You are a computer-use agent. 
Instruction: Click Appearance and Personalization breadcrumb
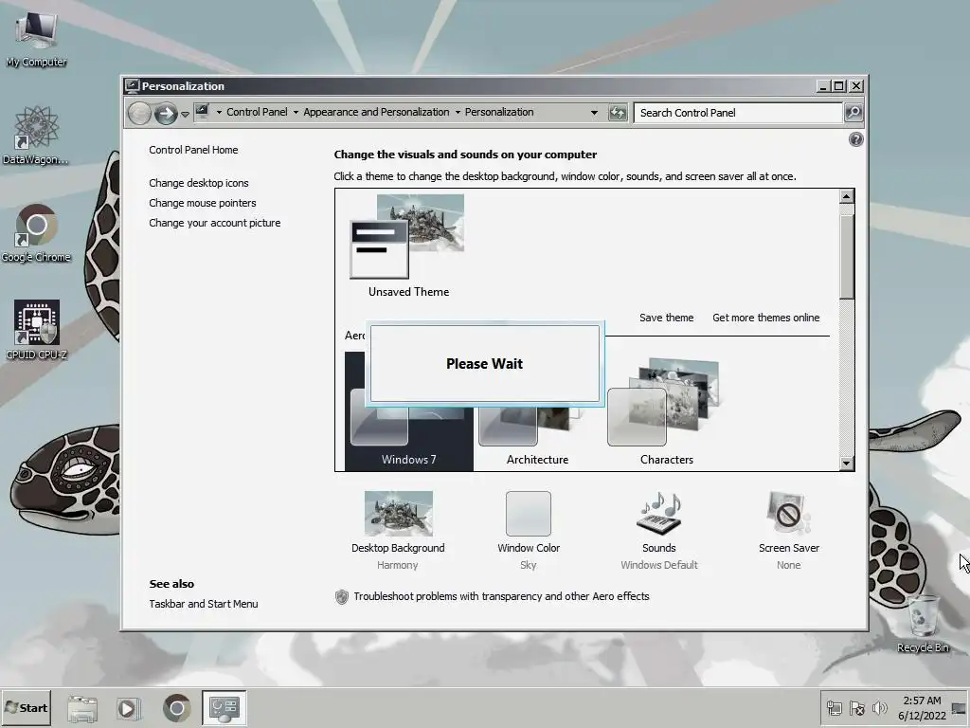coord(376,112)
